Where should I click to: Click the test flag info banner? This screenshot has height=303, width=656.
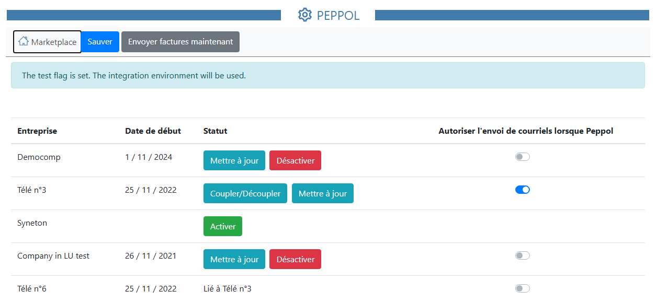[x=327, y=76]
